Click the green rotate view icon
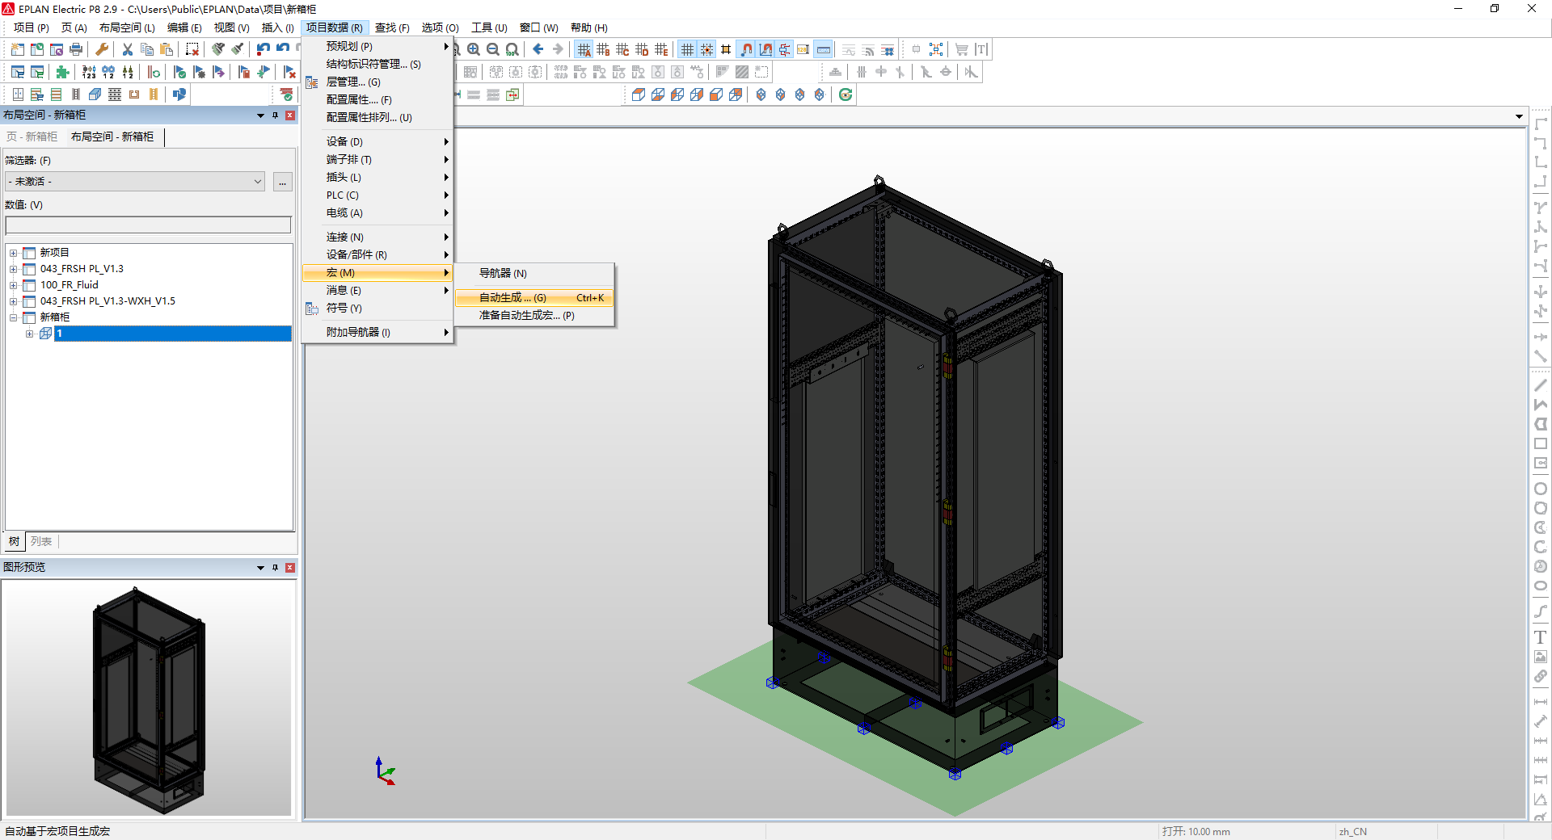The image size is (1552, 840). click(x=846, y=94)
